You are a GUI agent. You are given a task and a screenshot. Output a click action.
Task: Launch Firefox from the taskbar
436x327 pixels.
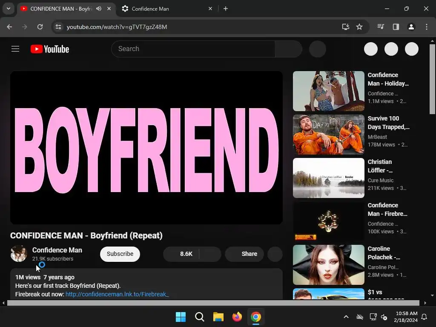(x=237, y=317)
